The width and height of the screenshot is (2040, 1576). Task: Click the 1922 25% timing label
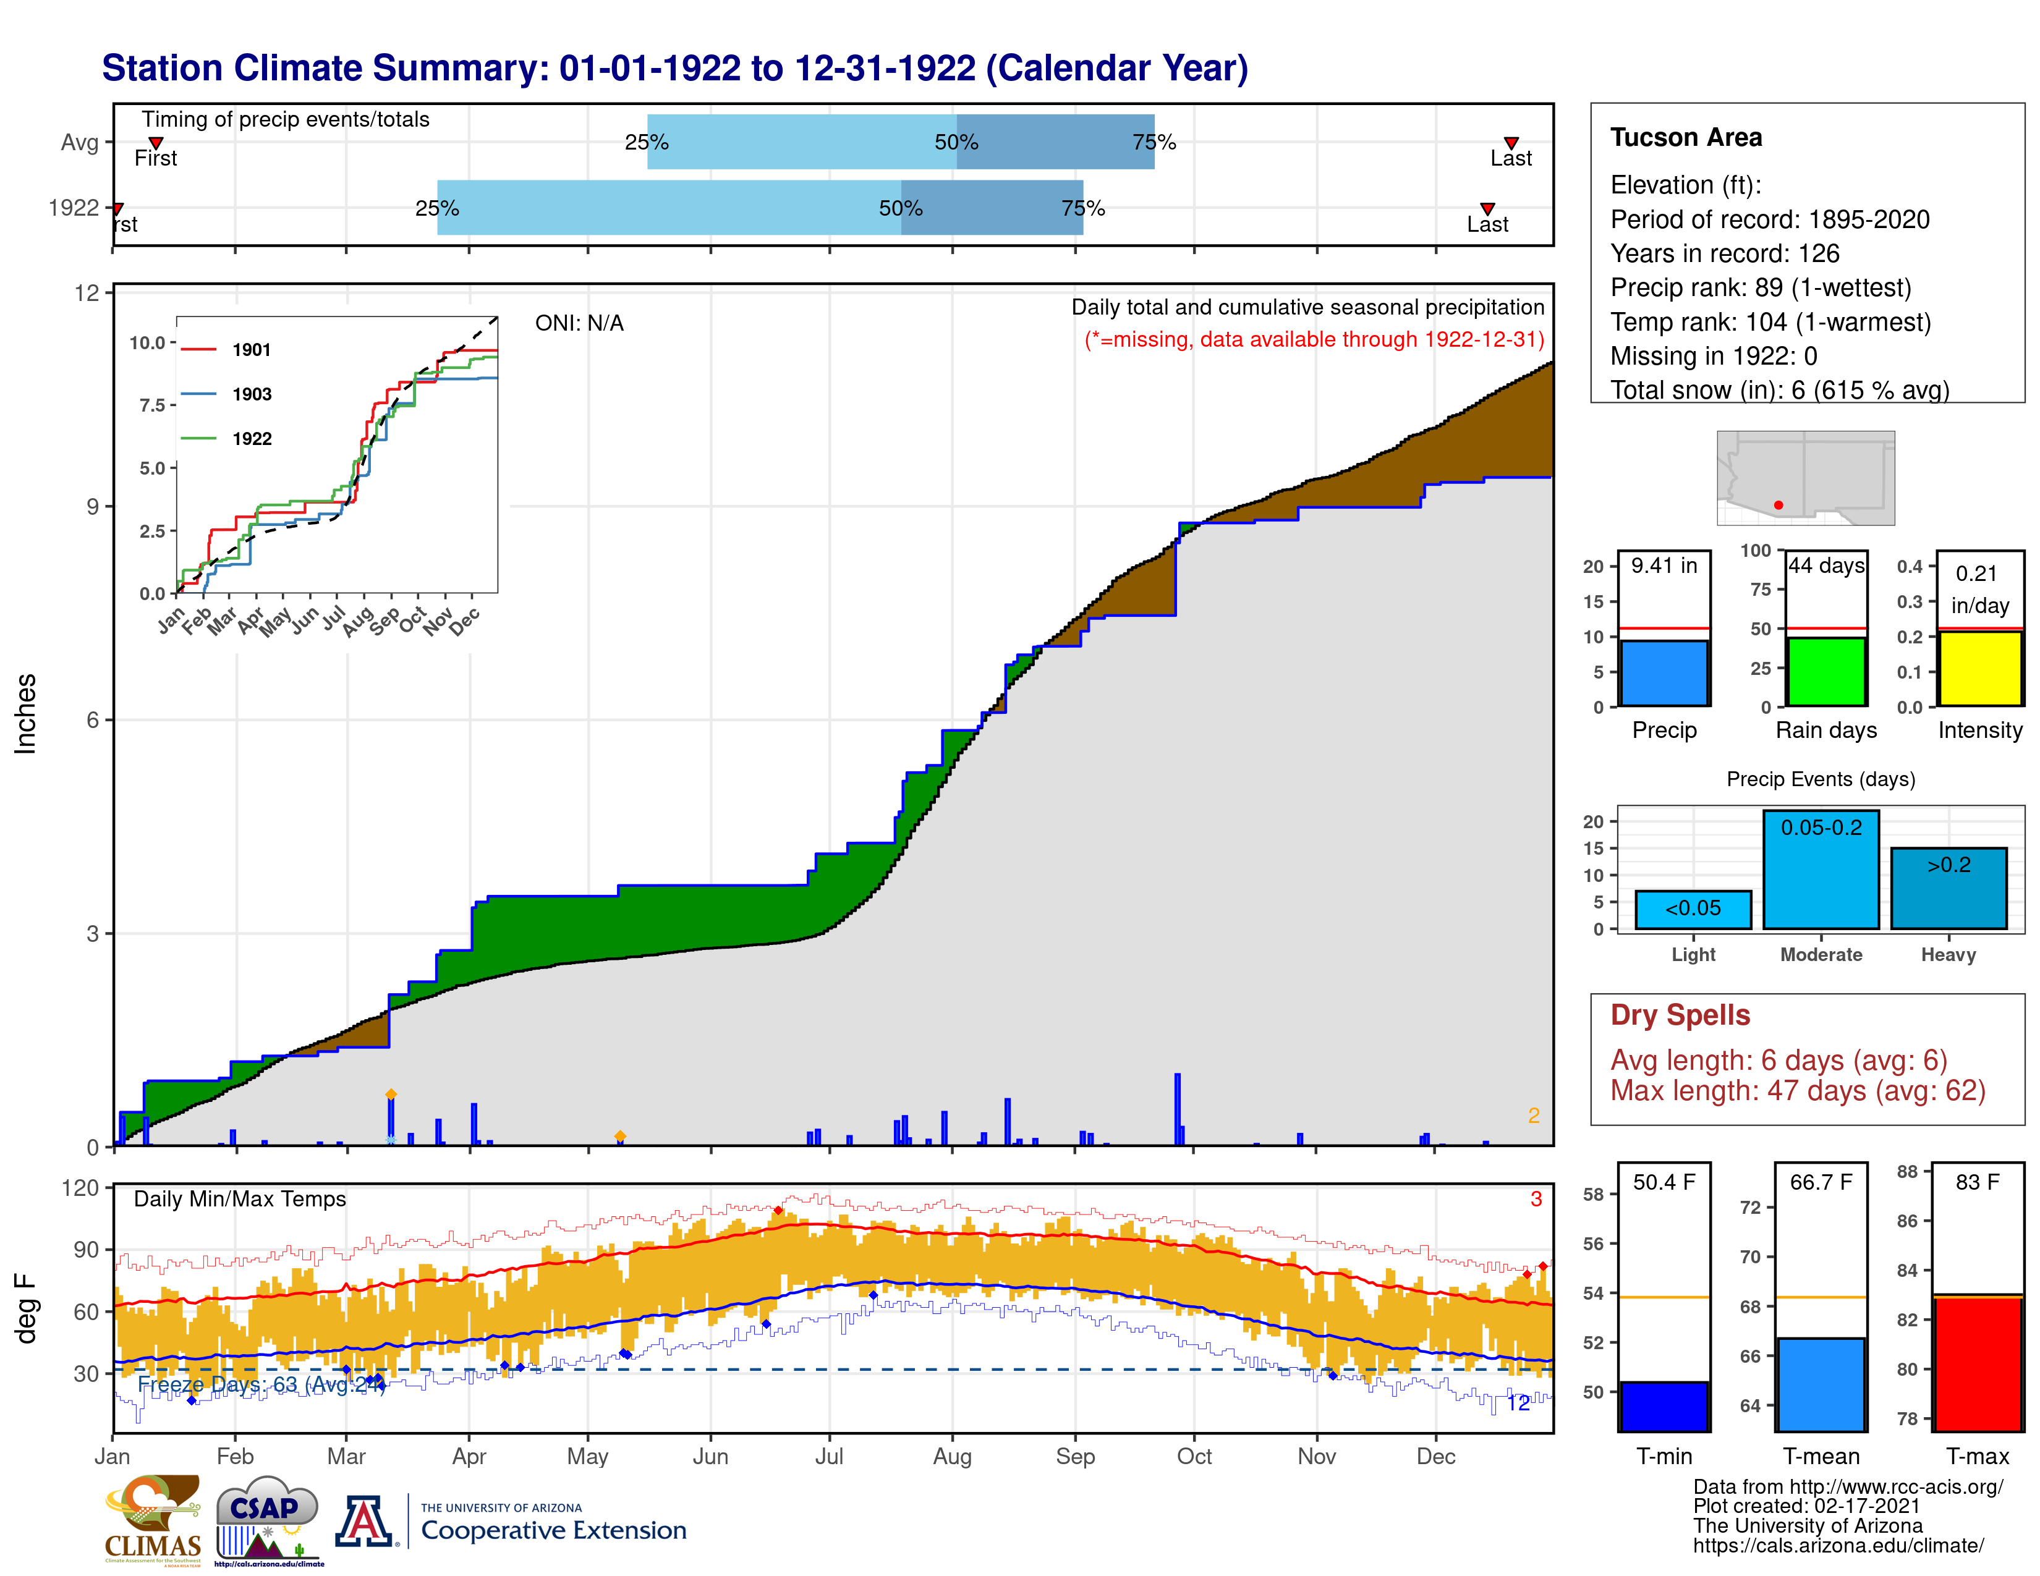[x=437, y=208]
